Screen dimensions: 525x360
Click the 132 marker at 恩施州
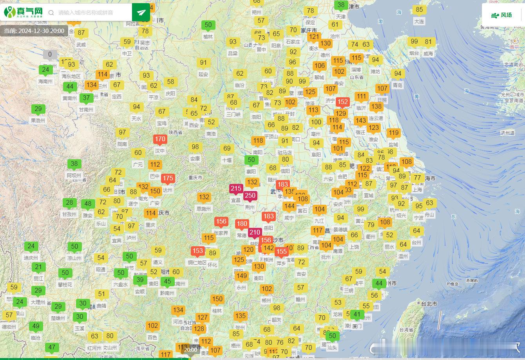pyautogui.click(x=204, y=197)
